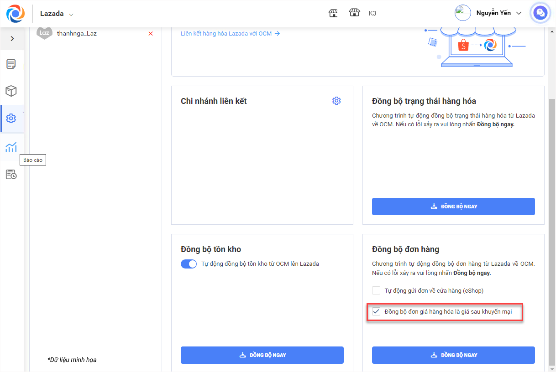Open the settings gear in the sidebar
556x372 pixels.
11,119
